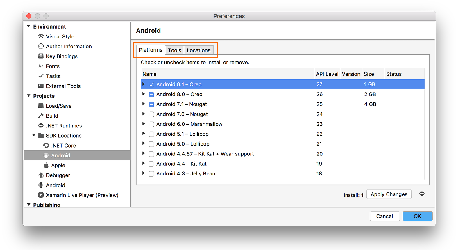The height and width of the screenshot is (250, 465).
Task: Click the Android robot icon under SDK Locations
Action: (x=46, y=155)
